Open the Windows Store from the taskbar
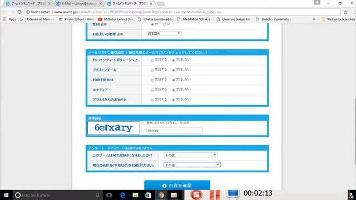 [x=149, y=195]
